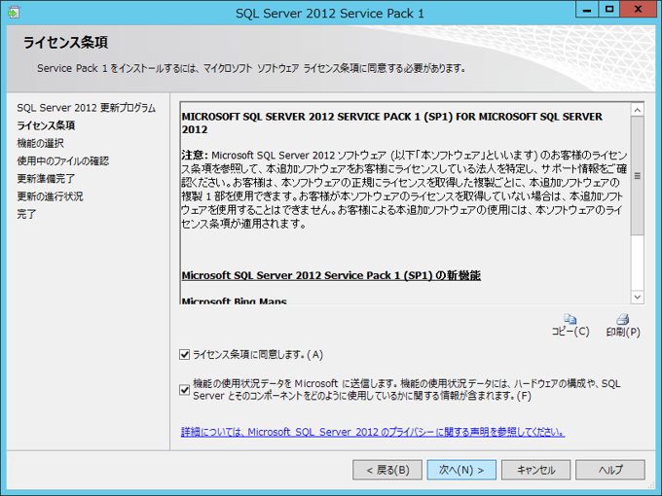Maximize the installer window
The width and height of the screenshot is (662, 496).
click(609, 10)
